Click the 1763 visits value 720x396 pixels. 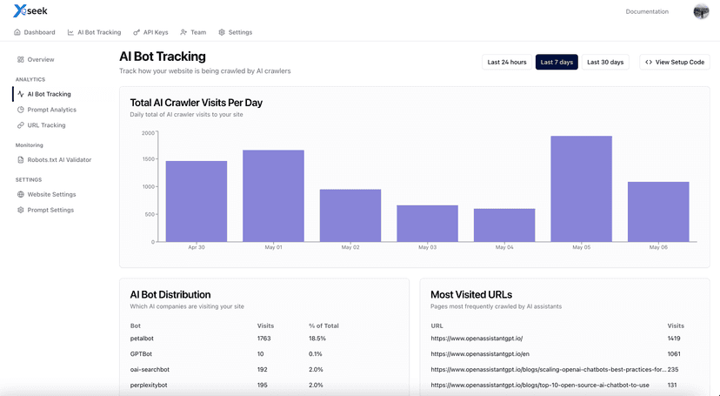click(x=264, y=338)
